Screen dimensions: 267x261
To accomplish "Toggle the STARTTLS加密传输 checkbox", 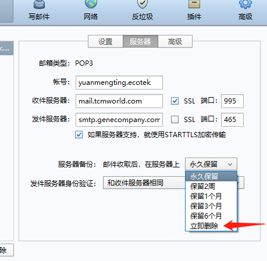I will [x=79, y=135].
